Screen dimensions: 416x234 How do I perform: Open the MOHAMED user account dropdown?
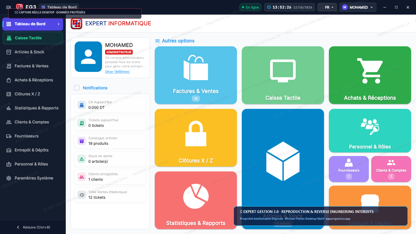tap(358, 7)
